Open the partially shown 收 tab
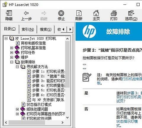 click(x=59, y=29)
